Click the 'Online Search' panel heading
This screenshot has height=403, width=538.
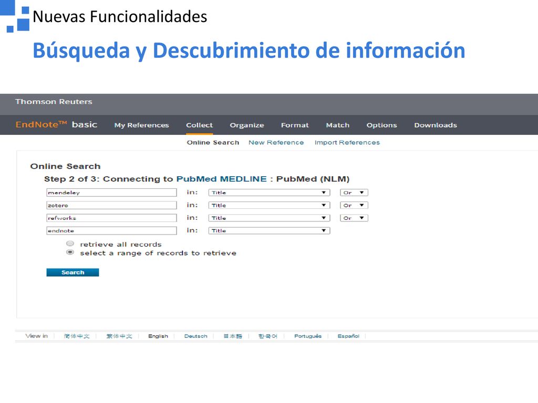(x=65, y=166)
